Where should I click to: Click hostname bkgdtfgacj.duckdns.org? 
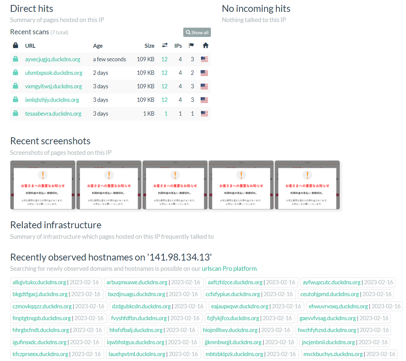tap(40, 294)
